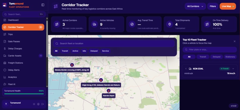Screen dimensions: 240x110
Task: Select the Transit tab in Fleet Tracker
Action: (203, 57)
